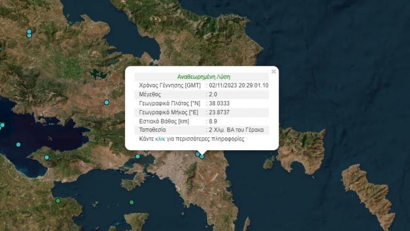Select the earthquake marker under the popup pointer

click(202, 157)
